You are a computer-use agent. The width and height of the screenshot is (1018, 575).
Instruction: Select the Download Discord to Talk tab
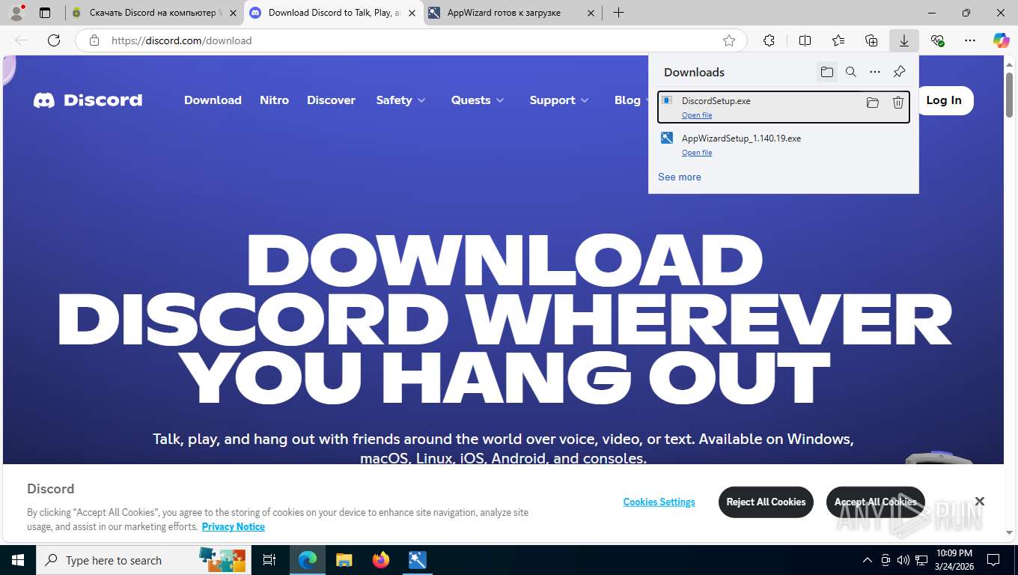click(333, 13)
